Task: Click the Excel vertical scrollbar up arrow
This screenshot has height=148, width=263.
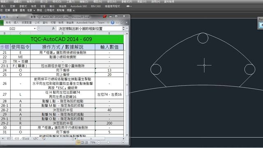Action: point(127,34)
